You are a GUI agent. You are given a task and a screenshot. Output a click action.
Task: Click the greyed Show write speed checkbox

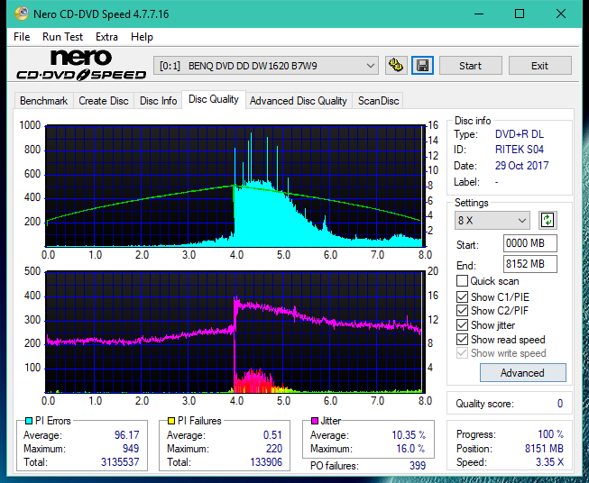click(462, 353)
